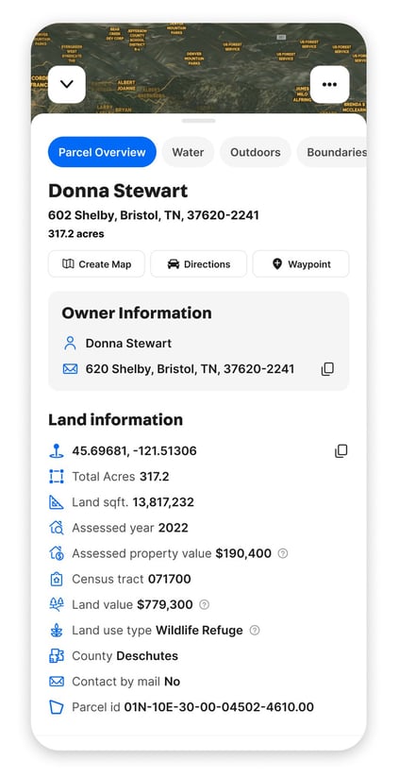
Task: Click the Land sqft. ruler icon
Action: pyautogui.click(x=57, y=502)
